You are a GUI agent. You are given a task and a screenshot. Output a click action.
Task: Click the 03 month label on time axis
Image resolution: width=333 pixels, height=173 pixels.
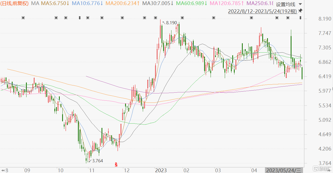218,170
